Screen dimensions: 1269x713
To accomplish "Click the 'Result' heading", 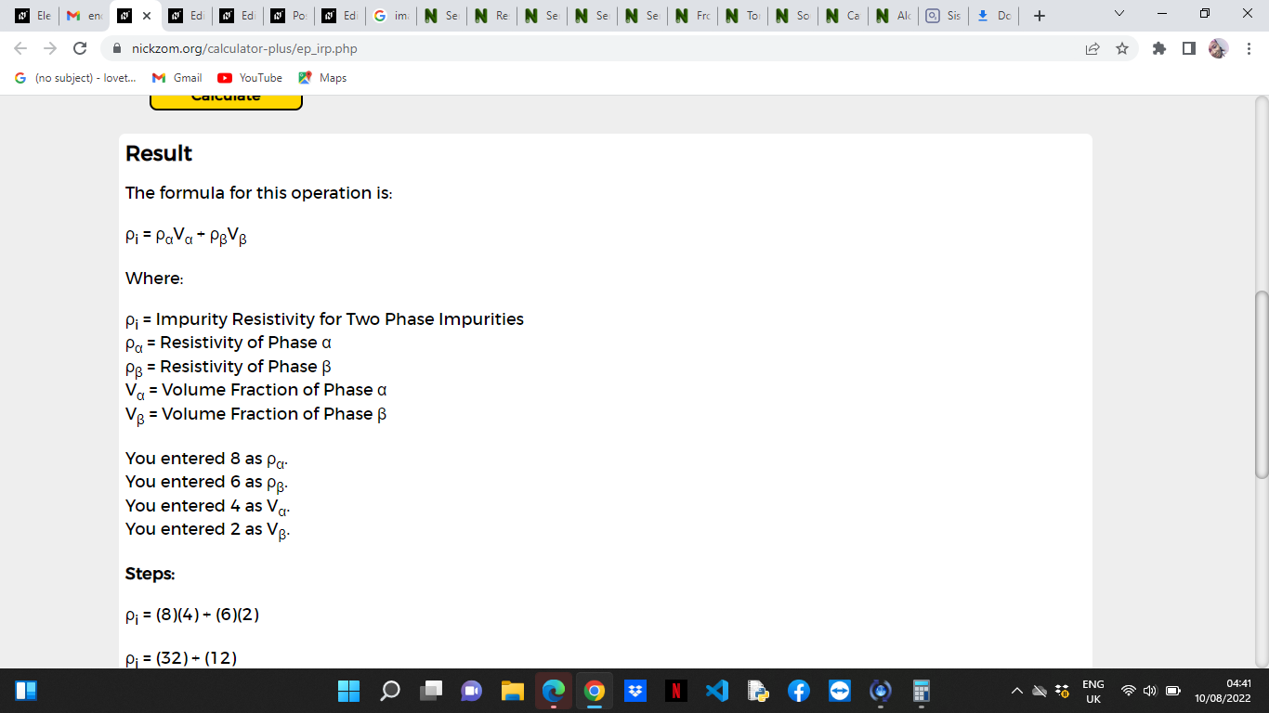I will (x=159, y=153).
